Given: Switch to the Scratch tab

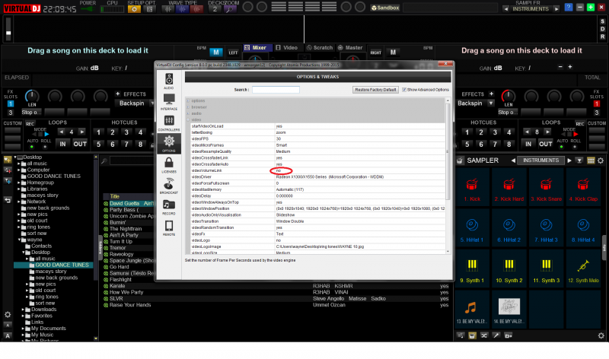Looking at the screenshot, I should (x=319, y=47).
